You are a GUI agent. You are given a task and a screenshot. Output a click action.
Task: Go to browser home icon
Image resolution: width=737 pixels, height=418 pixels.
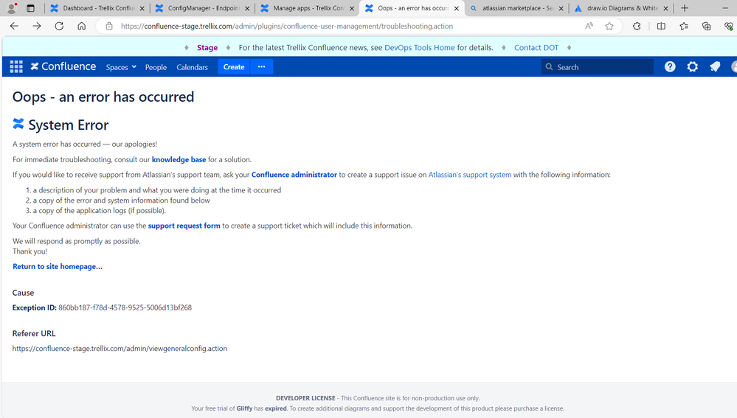pyautogui.click(x=82, y=27)
